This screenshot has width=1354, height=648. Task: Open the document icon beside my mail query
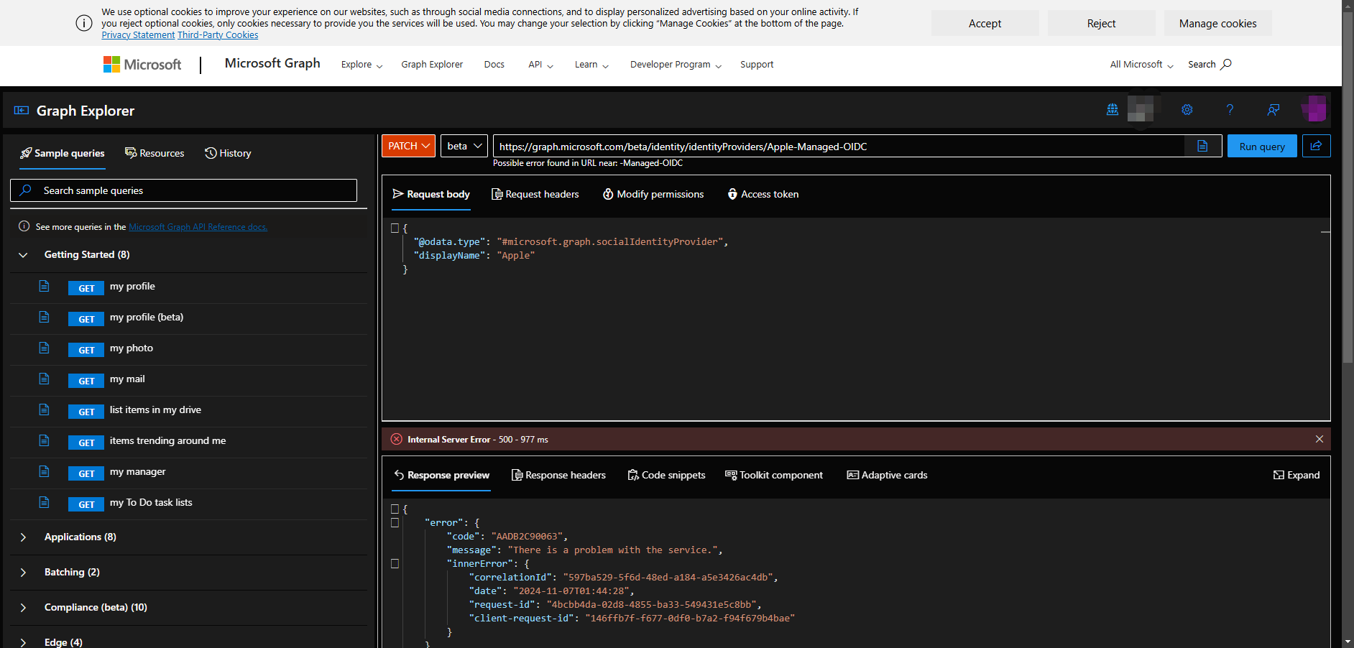click(44, 379)
